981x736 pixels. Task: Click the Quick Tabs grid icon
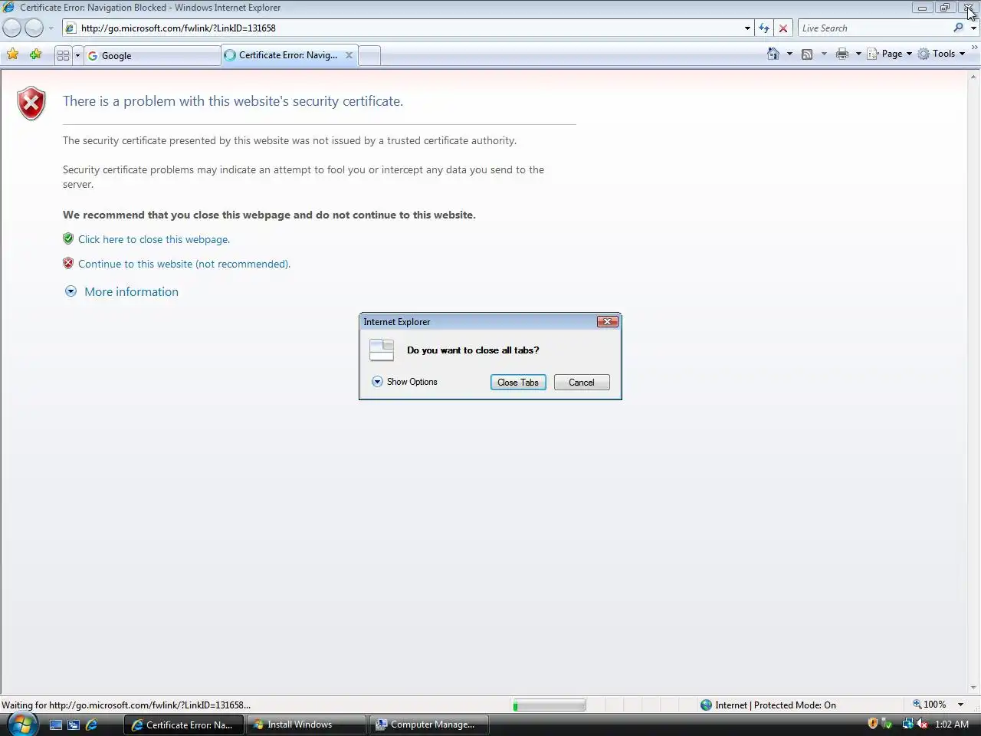tap(63, 55)
